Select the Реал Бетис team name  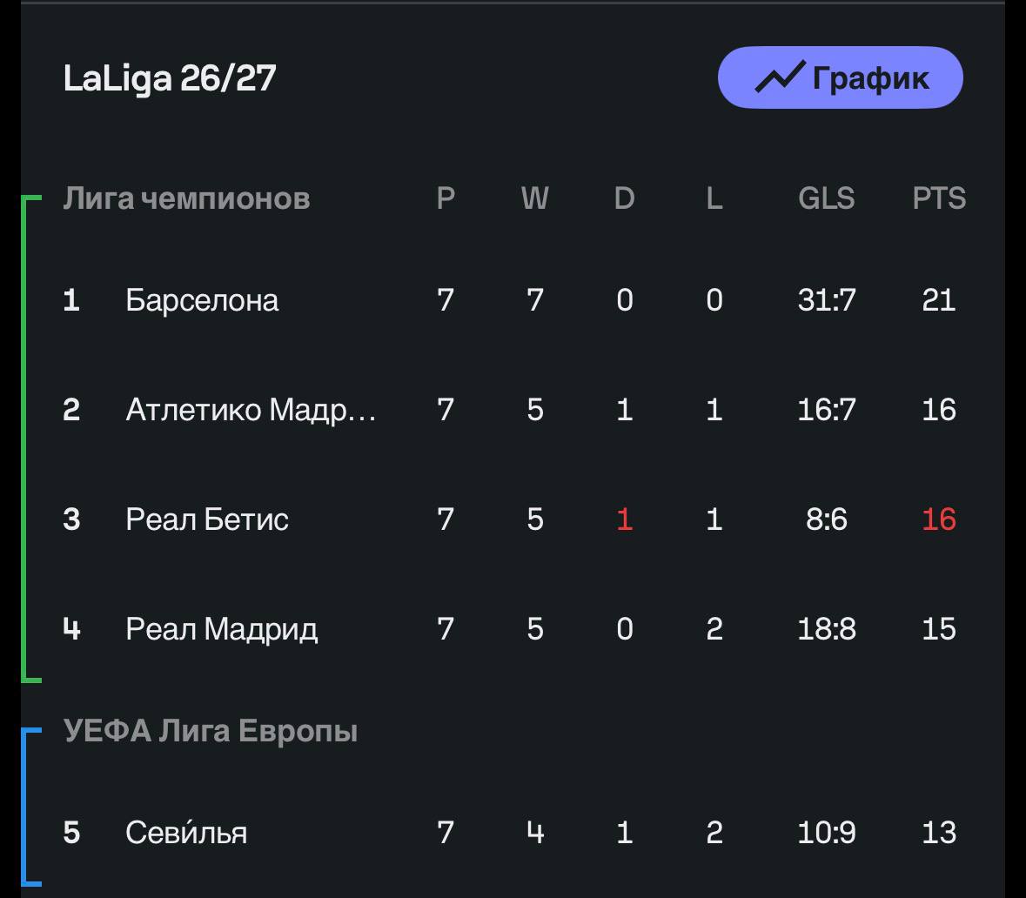207,519
